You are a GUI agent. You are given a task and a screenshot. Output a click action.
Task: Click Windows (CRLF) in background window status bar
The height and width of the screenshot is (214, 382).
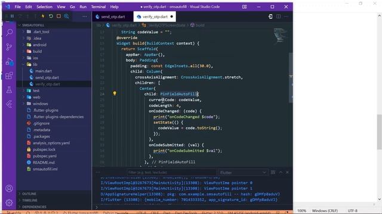click(x=325, y=210)
